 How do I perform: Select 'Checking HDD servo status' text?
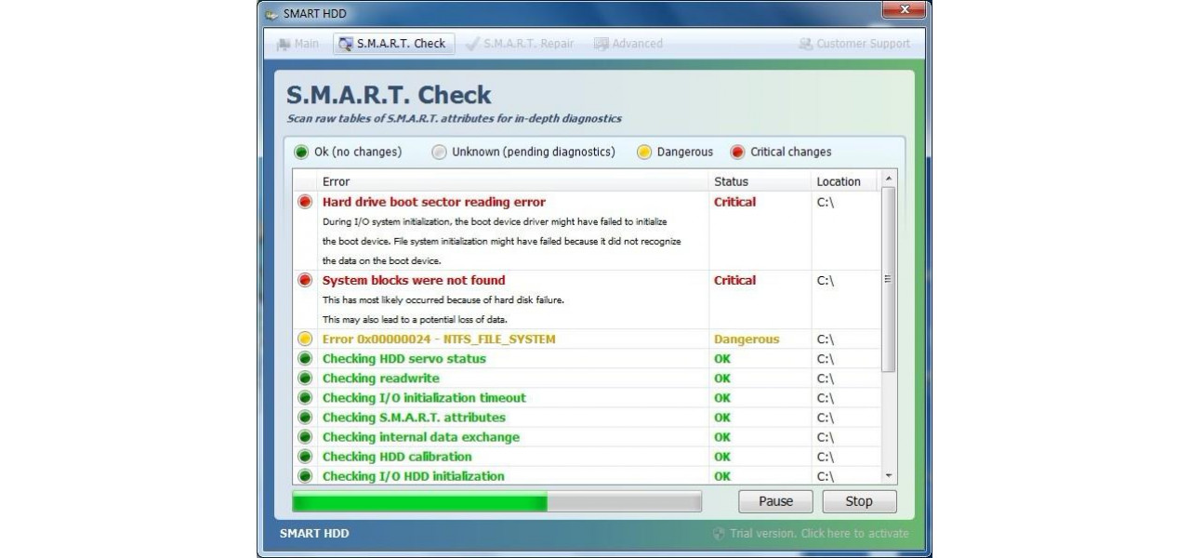pyautogui.click(x=403, y=359)
